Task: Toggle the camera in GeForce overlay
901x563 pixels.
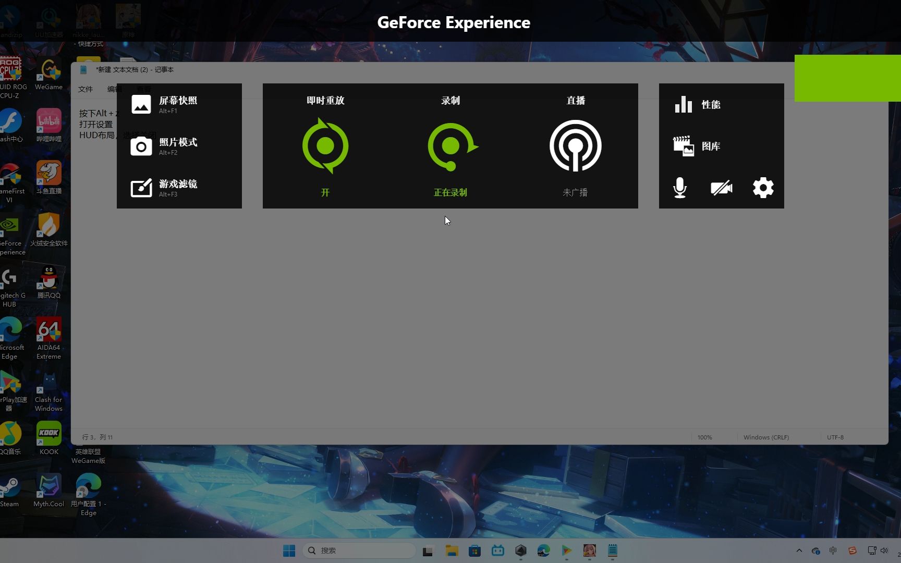Action: pyautogui.click(x=722, y=188)
